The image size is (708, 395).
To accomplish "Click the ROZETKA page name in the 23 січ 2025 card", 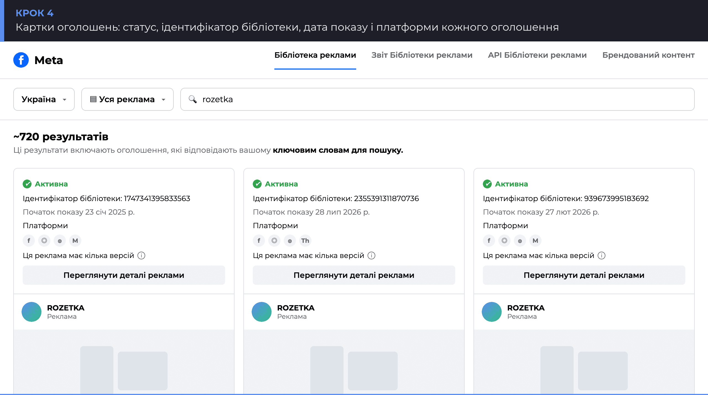I will coord(66,308).
